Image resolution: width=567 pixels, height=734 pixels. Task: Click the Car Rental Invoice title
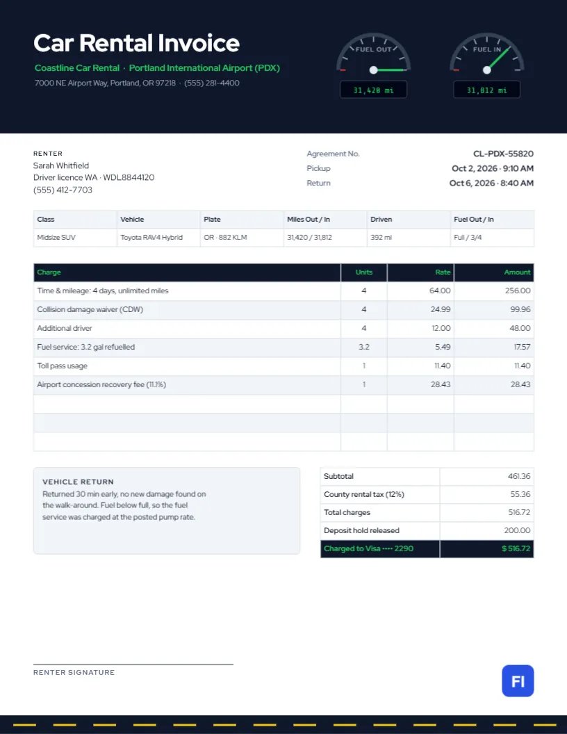point(136,43)
